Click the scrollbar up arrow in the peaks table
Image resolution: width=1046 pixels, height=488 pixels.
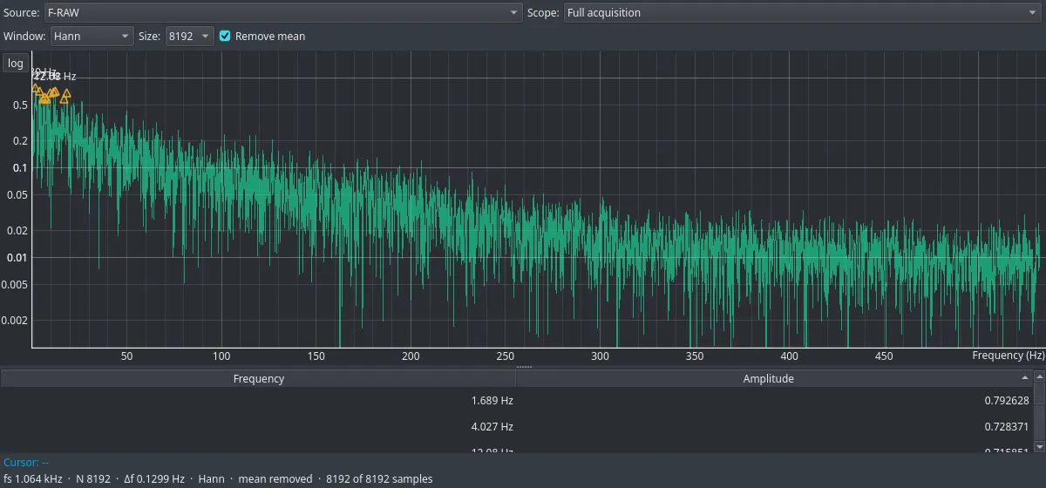pos(1039,377)
